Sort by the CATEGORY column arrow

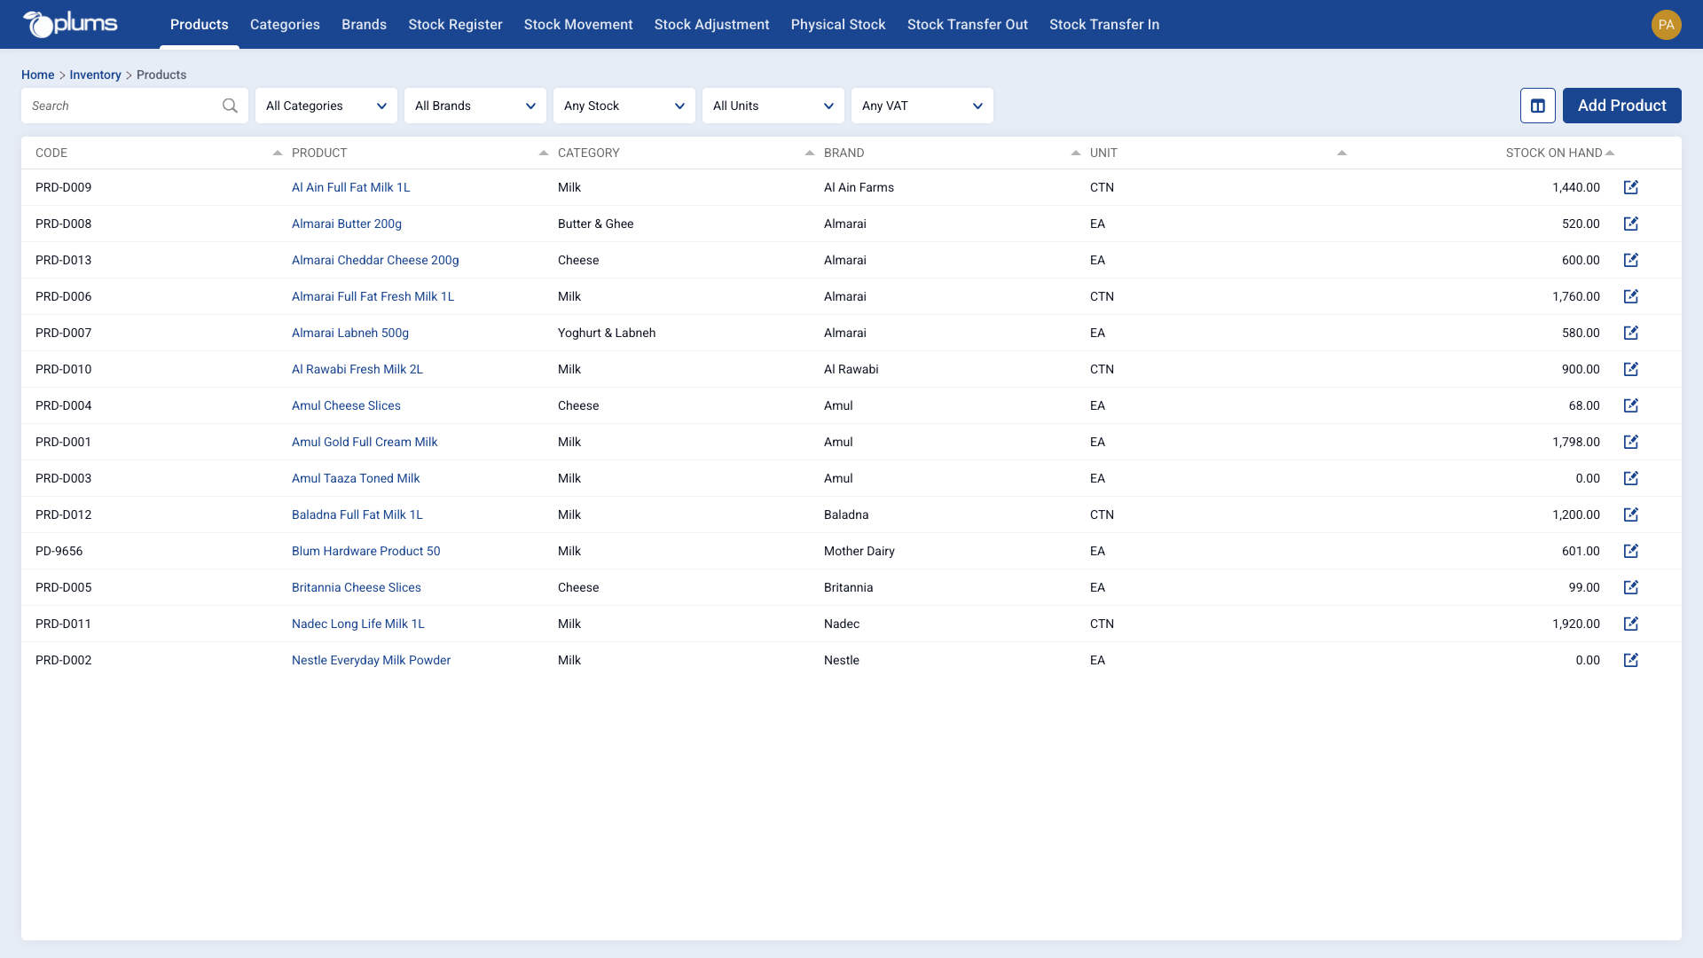(x=810, y=153)
